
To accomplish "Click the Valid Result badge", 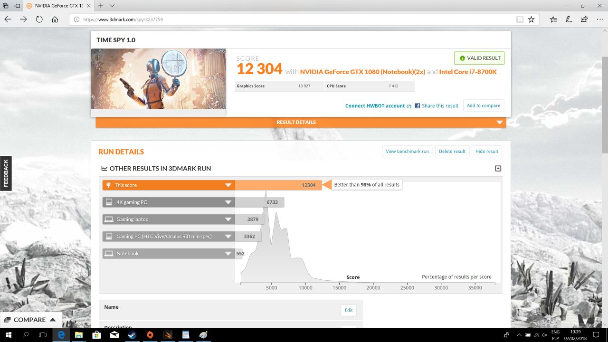I will click(479, 58).
